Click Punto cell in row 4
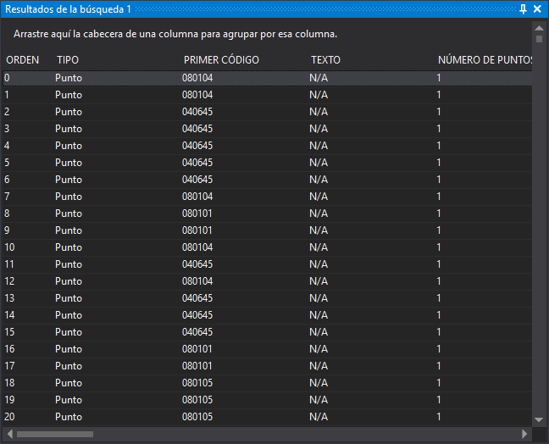The height and width of the screenshot is (444, 549). click(x=69, y=146)
